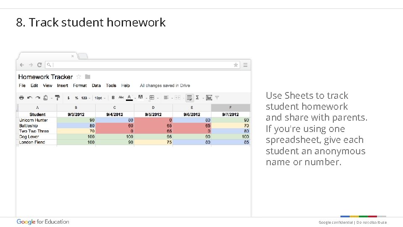The image size is (403, 227).
Task: Click the print icon in the toolbar
Action: (21, 98)
